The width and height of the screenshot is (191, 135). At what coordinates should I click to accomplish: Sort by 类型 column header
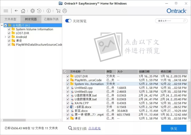[111, 72]
